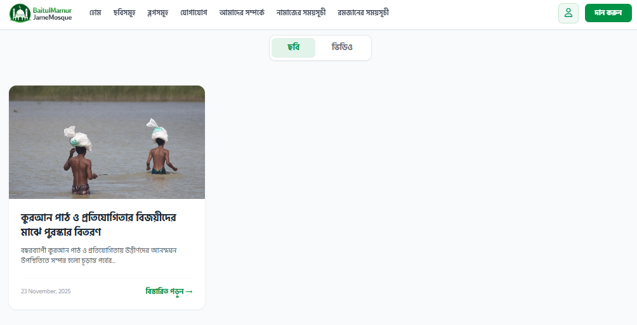Switch to the ভিডিও tab
This screenshot has height=325, width=637.
[x=342, y=48]
